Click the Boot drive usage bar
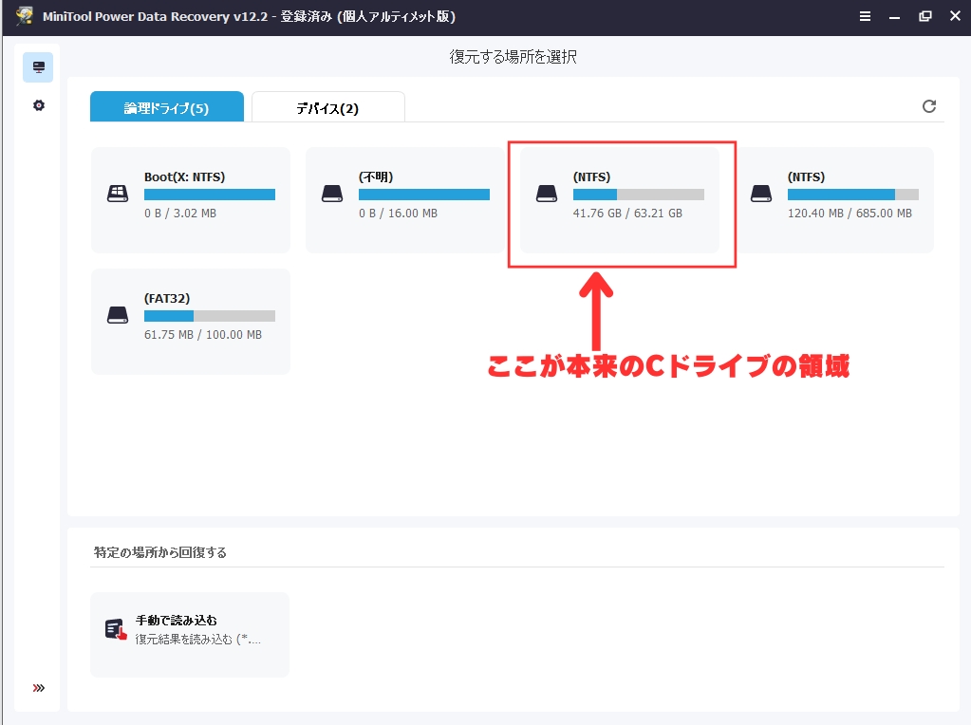This screenshot has width=971, height=725. click(210, 195)
